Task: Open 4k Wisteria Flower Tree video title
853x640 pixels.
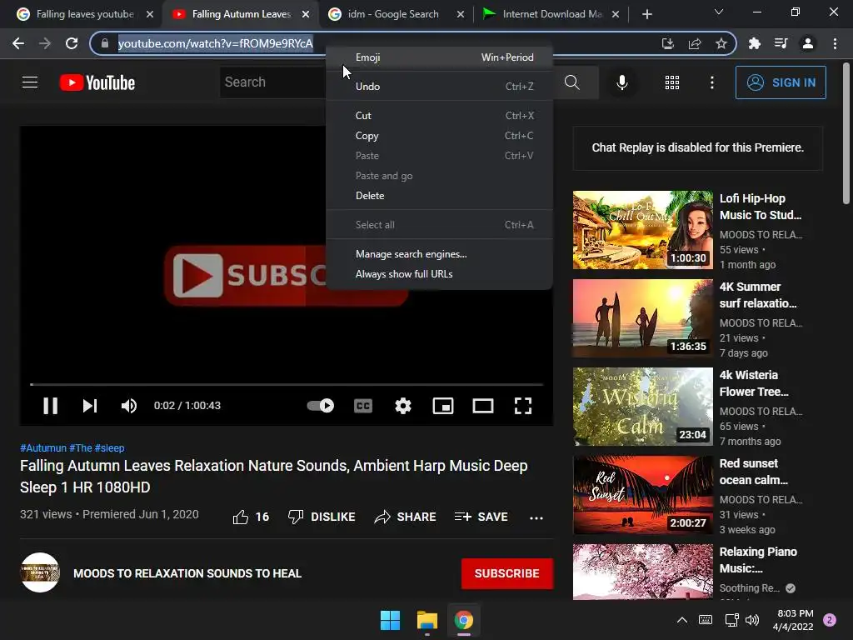Action: [754, 383]
